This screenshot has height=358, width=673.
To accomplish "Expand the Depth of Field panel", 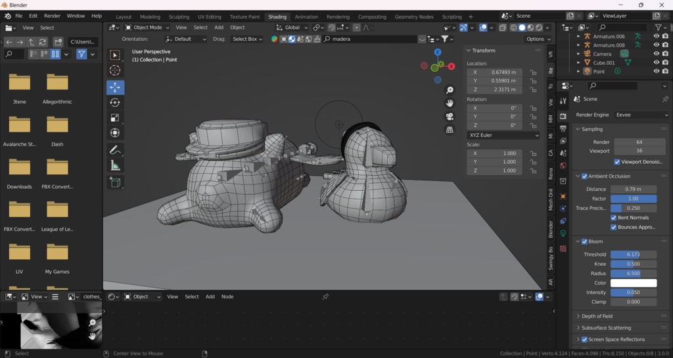I will (x=597, y=316).
